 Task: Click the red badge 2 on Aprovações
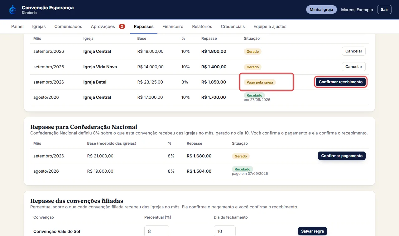coord(122,26)
